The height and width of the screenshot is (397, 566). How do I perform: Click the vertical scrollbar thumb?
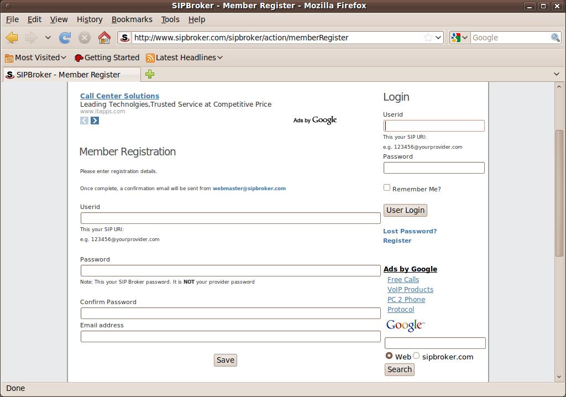[x=559, y=194]
